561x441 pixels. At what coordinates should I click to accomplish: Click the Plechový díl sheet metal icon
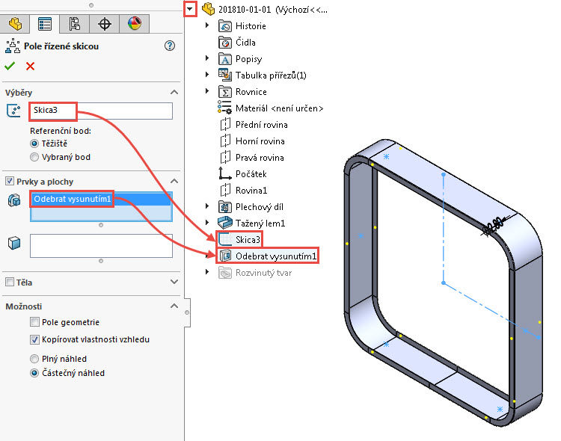click(x=225, y=207)
